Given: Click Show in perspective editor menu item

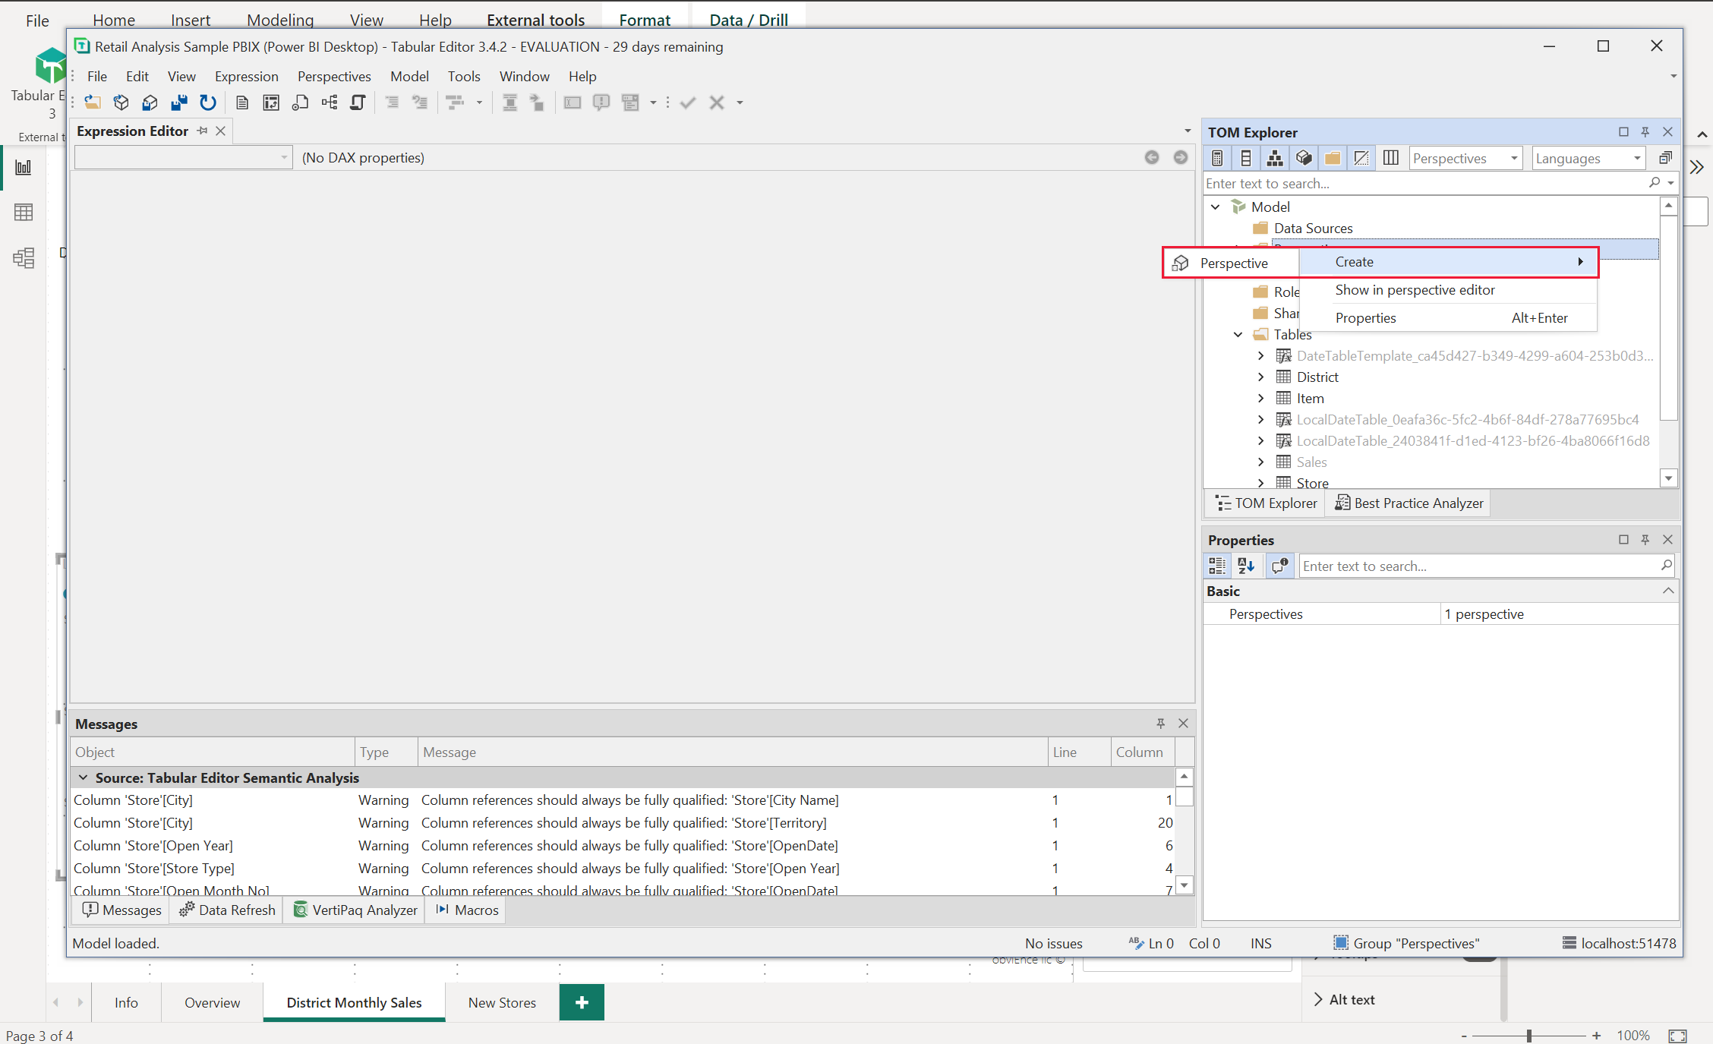Looking at the screenshot, I should 1415,289.
